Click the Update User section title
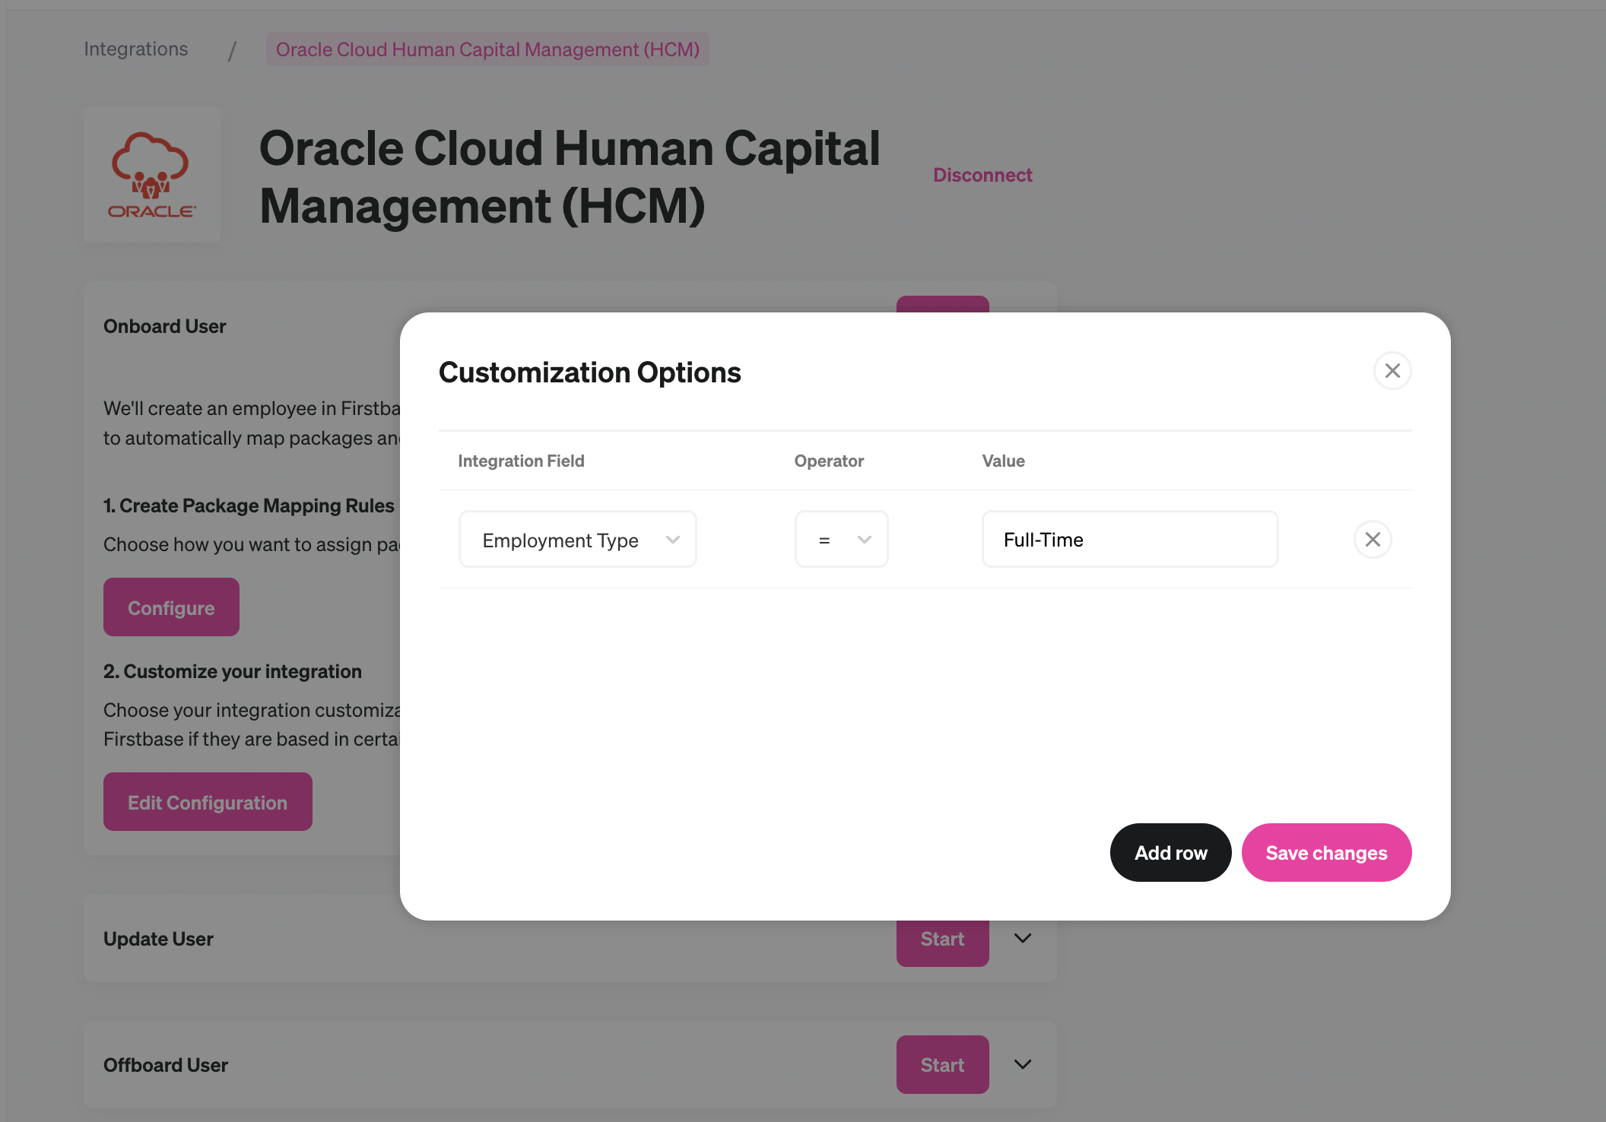Image resolution: width=1606 pixels, height=1122 pixels. (158, 939)
